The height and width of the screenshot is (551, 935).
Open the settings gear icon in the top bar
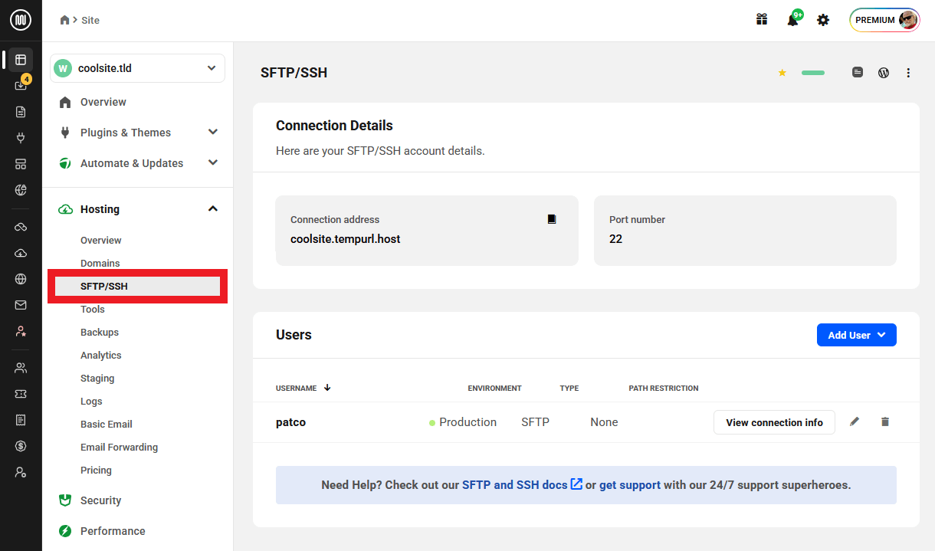pyautogui.click(x=823, y=20)
